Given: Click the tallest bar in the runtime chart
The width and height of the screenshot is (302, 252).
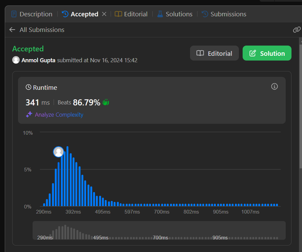Looking at the screenshot, I should [68, 176].
